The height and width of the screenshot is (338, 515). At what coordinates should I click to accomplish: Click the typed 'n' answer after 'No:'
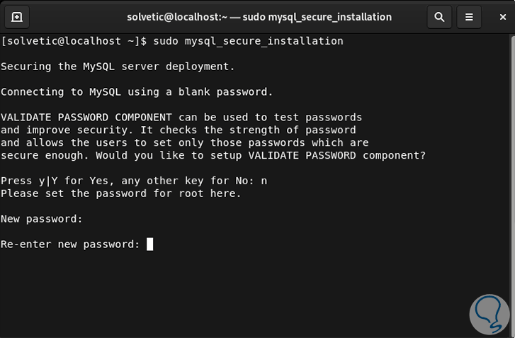tap(264, 181)
